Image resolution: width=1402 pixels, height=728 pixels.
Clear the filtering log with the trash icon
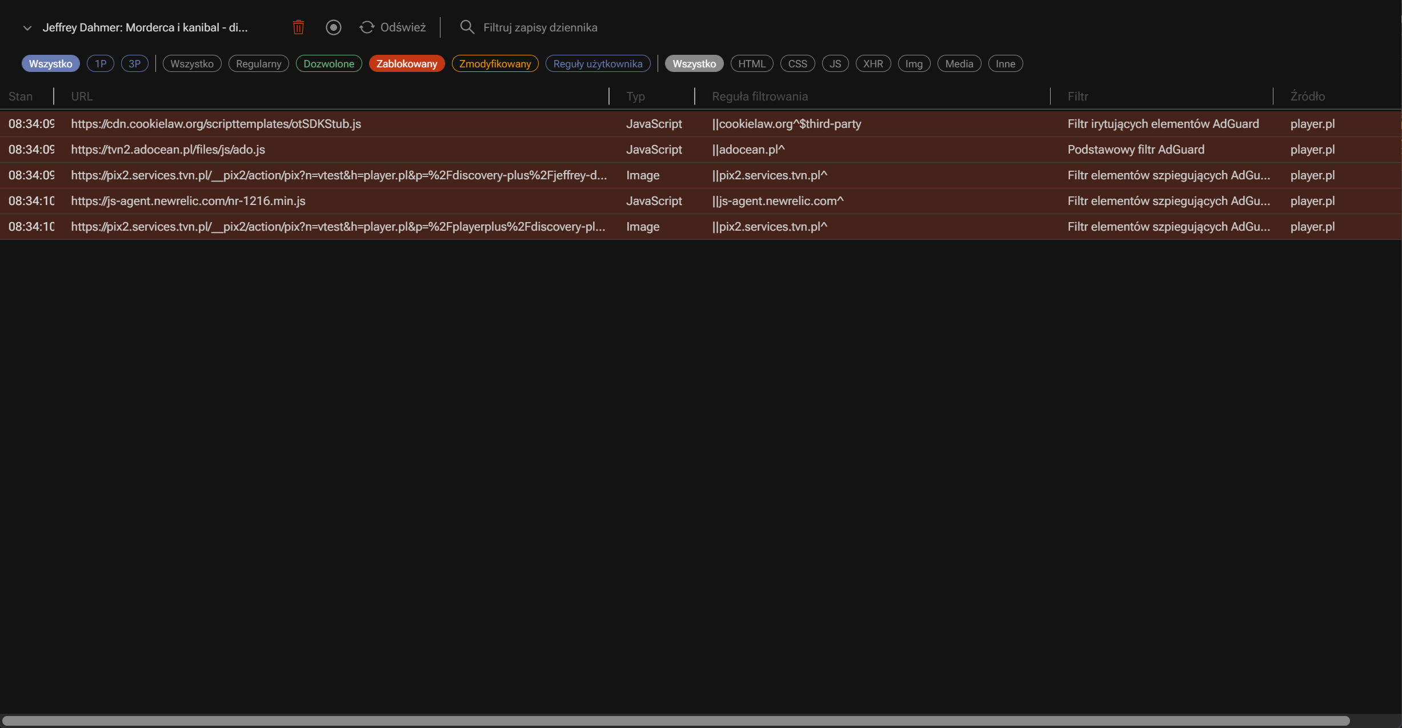point(298,27)
